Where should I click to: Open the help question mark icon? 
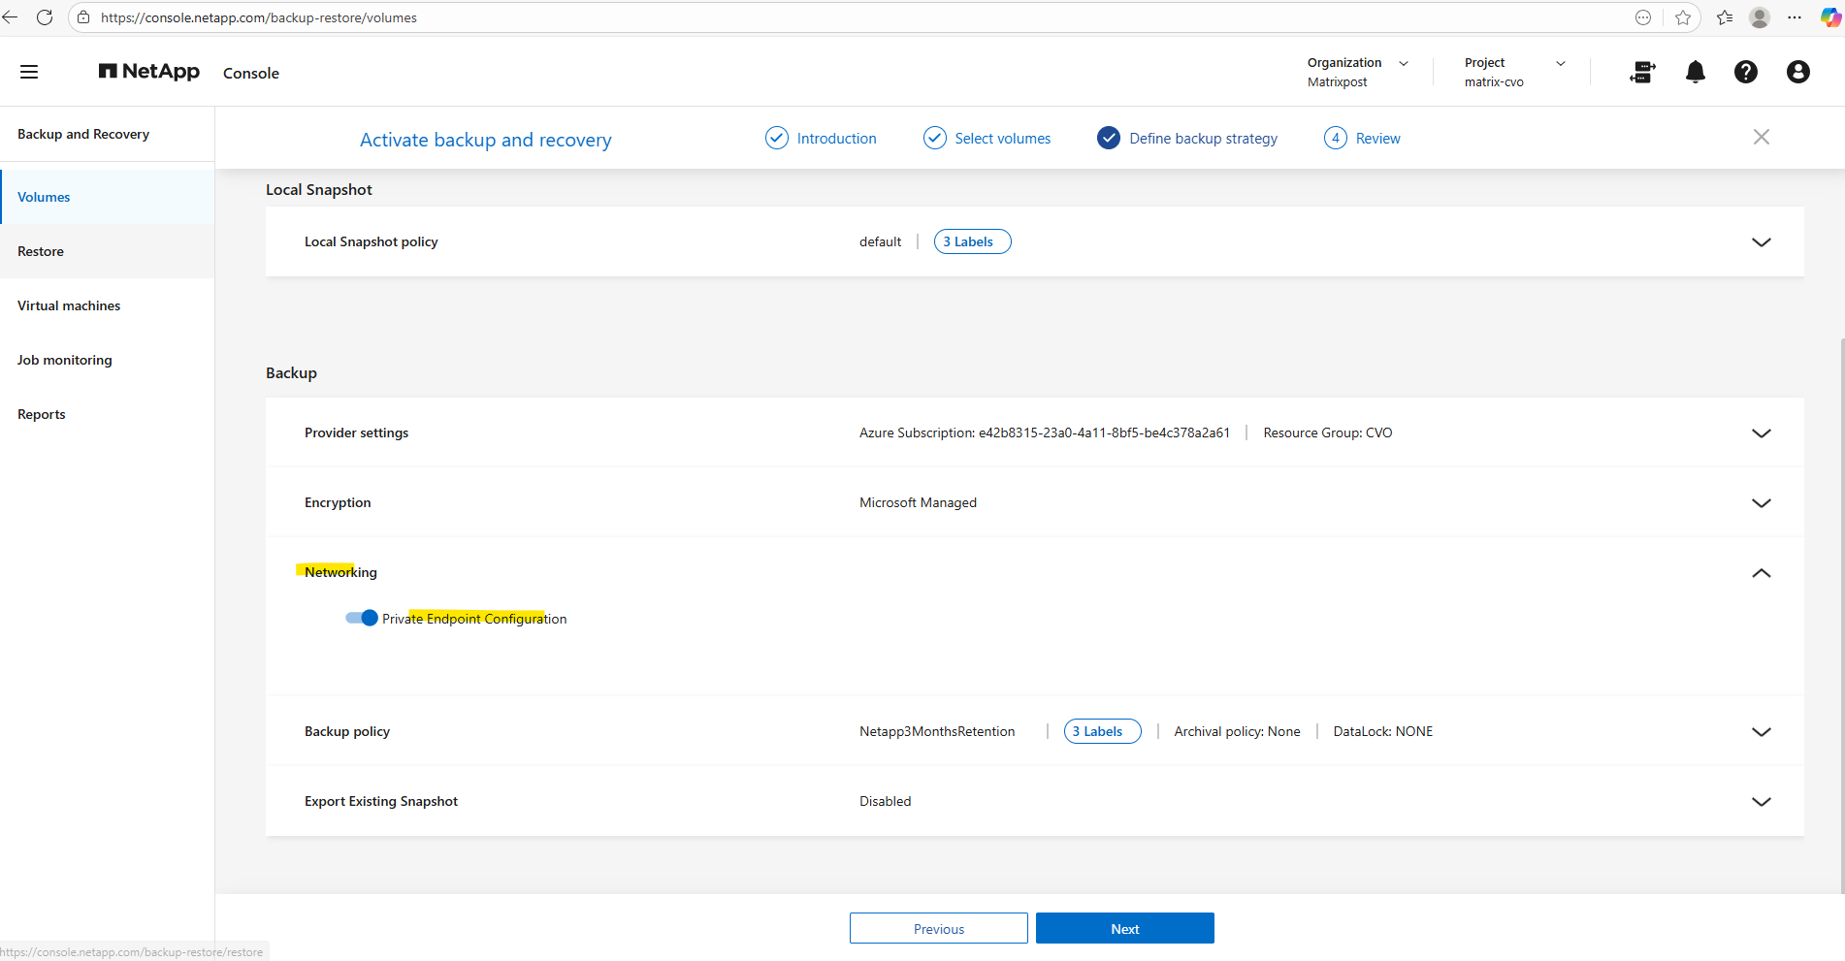[x=1745, y=72]
